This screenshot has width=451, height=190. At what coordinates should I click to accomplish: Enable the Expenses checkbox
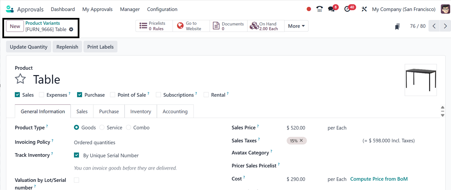(41, 95)
